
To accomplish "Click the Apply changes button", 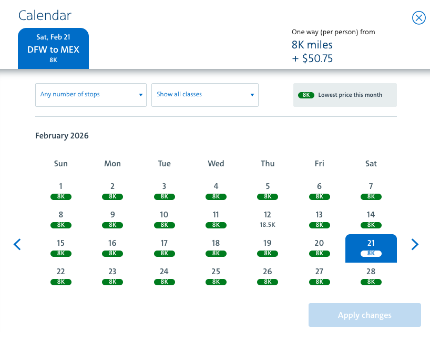I will pyautogui.click(x=364, y=315).
